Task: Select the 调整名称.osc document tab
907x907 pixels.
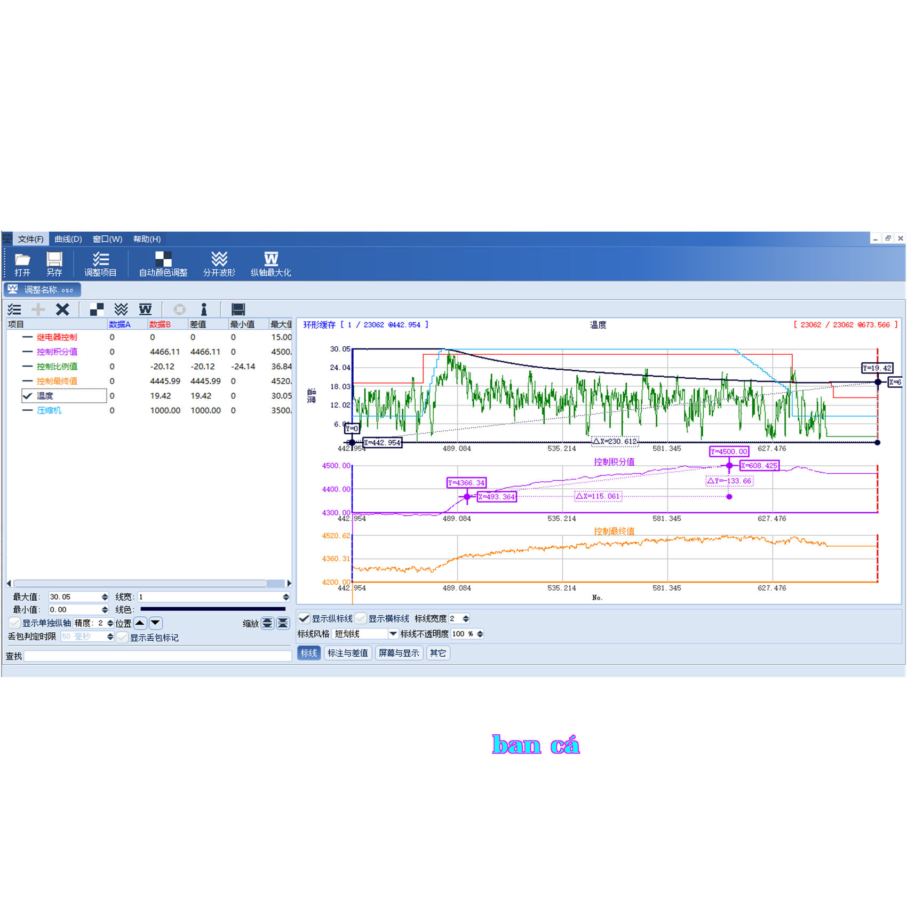Action: point(42,290)
